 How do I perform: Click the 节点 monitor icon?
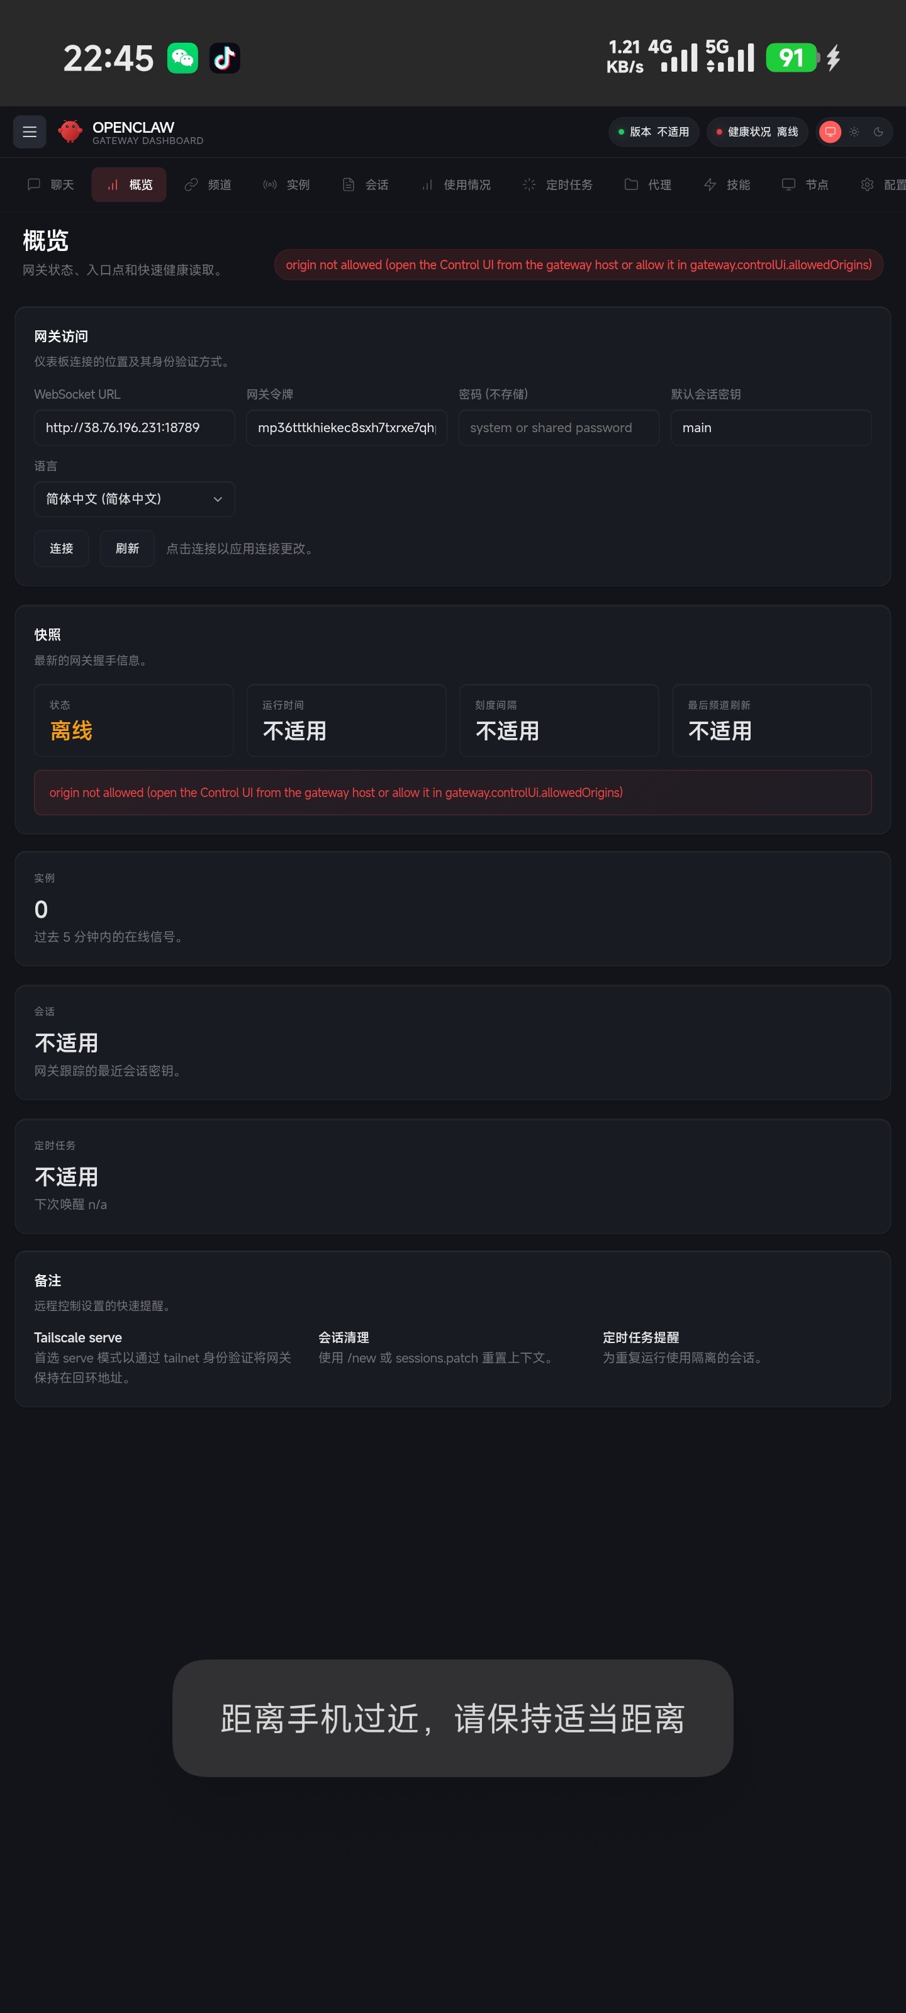tap(789, 185)
